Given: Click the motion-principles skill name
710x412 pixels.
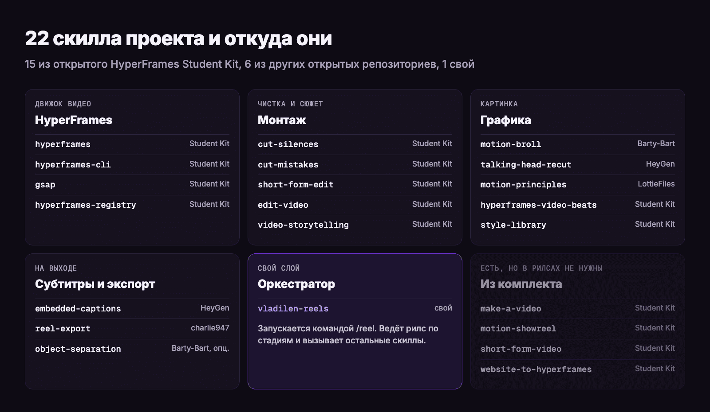Looking at the screenshot, I should pyautogui.click(x=523, y=185).
